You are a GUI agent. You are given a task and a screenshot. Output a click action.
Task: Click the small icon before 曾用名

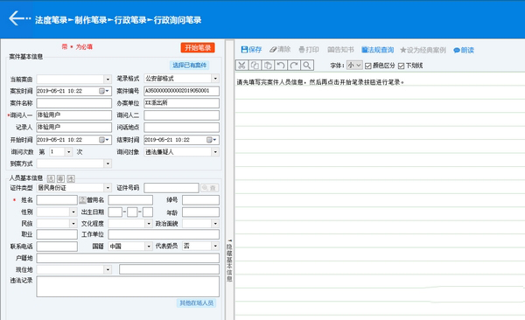point(83,200)
